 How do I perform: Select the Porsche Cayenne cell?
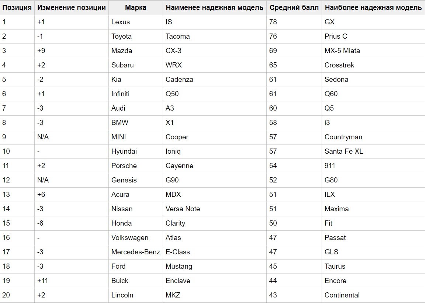pos(214,166)
